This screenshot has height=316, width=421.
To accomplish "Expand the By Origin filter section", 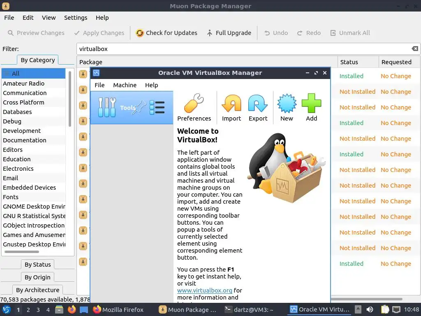I will tap(37, 277).
